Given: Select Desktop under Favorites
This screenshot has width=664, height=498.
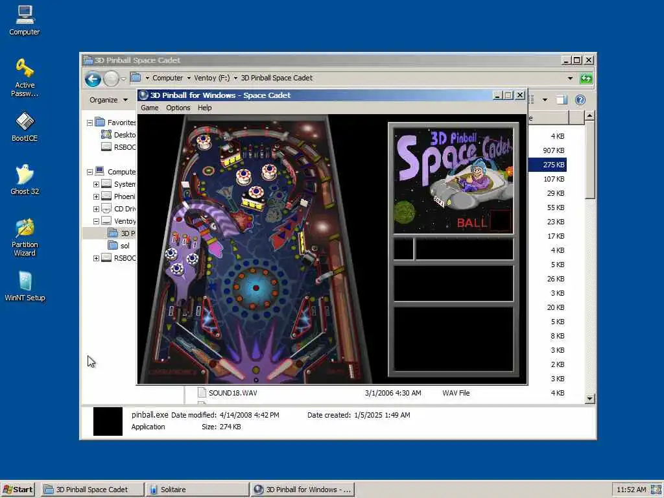Looking at the screenshot, I should [x=119, y=135].
